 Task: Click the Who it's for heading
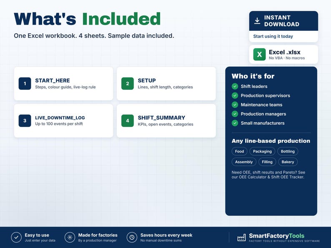coord(253,76)
